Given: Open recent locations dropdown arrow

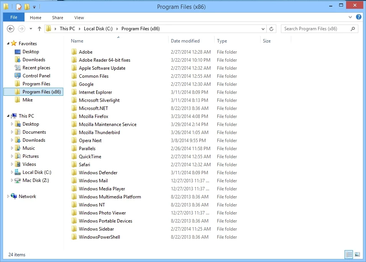Looking at the screenshot, I should point(31,29).
